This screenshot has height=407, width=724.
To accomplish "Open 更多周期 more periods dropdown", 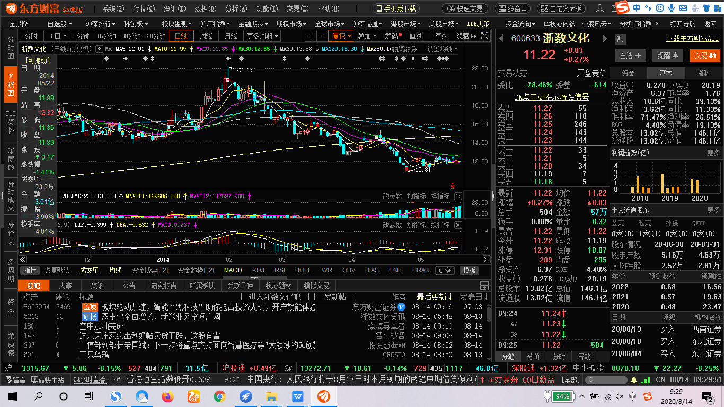I will (262, 36).
